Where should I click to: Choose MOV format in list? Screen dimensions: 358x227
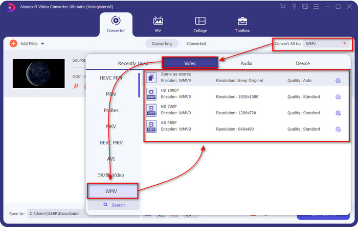click(111, 94)
